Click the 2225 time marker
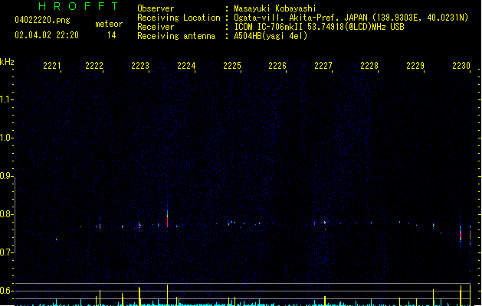The height and width of the screenshot is (306, 482). click(232, 66)
